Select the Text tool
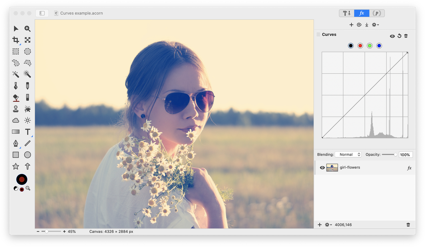 (x=28, y=132)
